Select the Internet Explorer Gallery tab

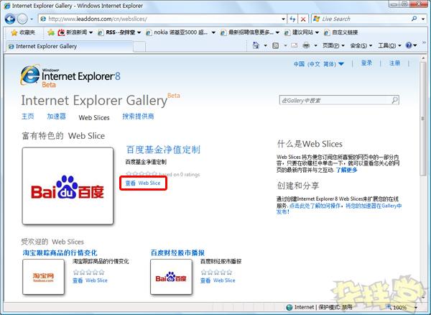pos(70,46)
